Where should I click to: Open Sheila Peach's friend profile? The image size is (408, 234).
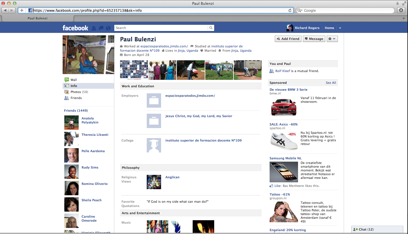tap(91, 200)
